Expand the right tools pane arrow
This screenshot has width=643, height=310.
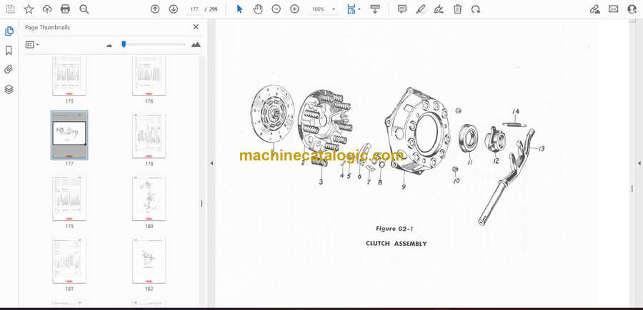(639, 163)
